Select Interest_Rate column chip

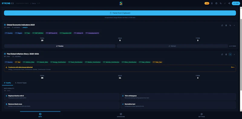(42, 62)
